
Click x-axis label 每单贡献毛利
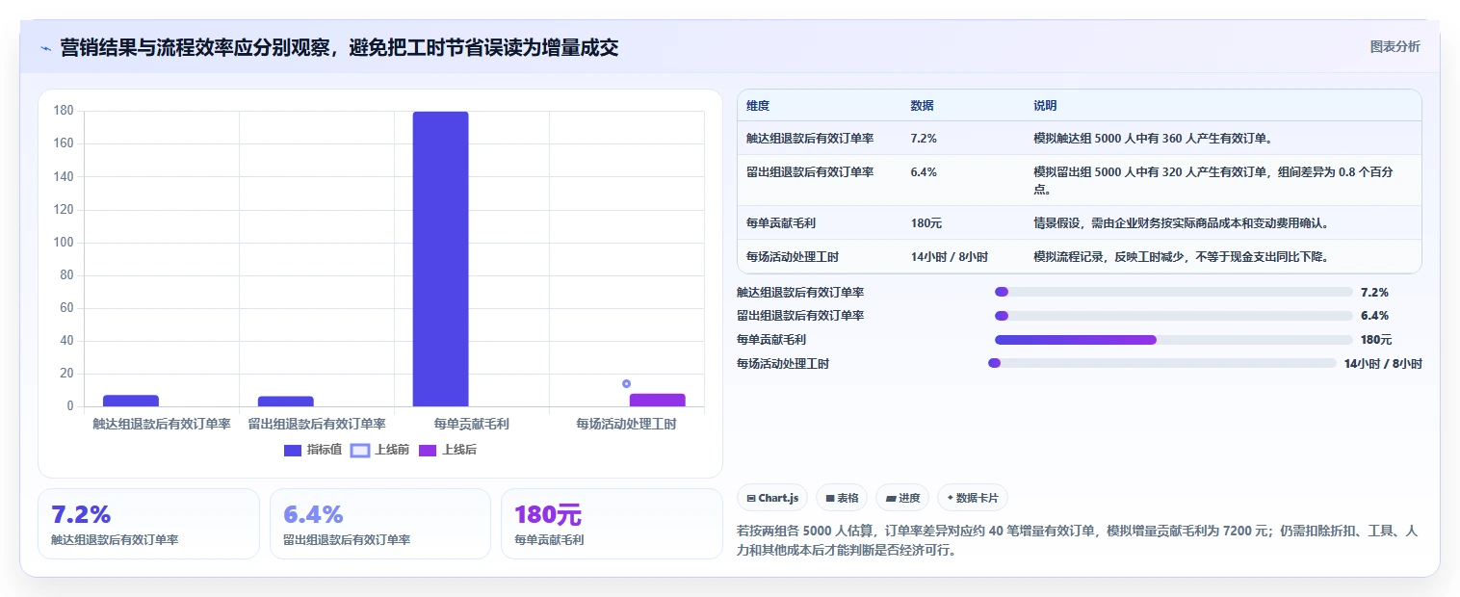471,424
